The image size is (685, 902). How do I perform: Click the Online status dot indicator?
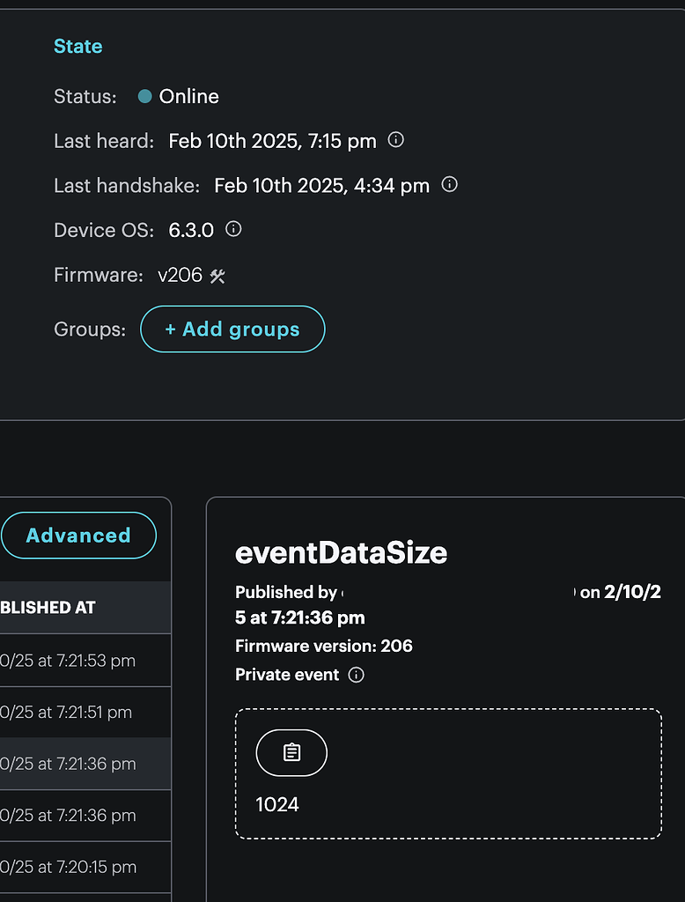pyautogui.click(x=145, y=96)
